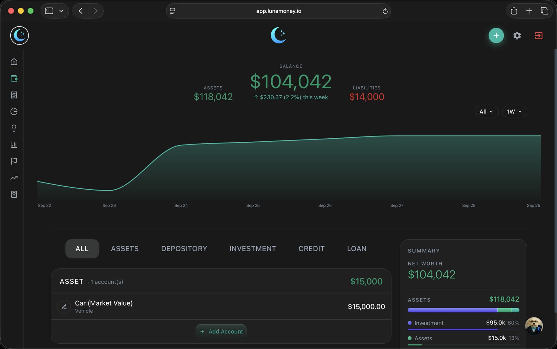
Task: Switch to the ASSETS tab
Action: click(125, 248)
